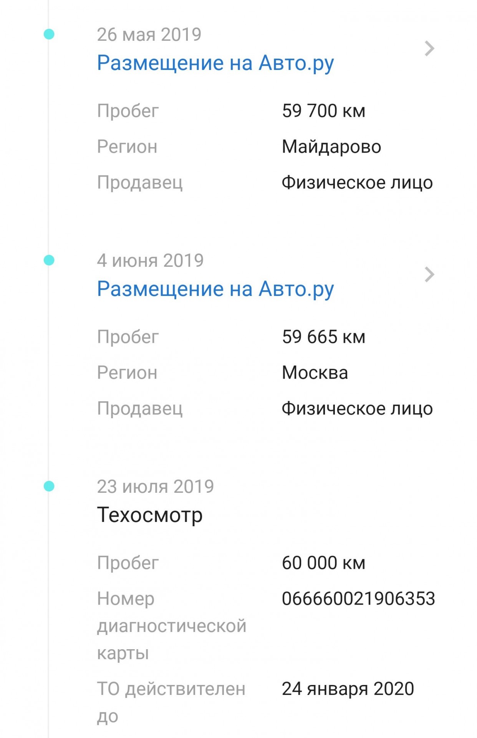Viewport: 477px width, 738px height.
Task: Tap the diagnostic card number 066660021906353
Action: coord(358,598)
